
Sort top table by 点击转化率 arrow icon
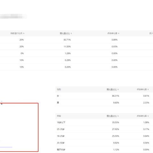pos(119,33)
